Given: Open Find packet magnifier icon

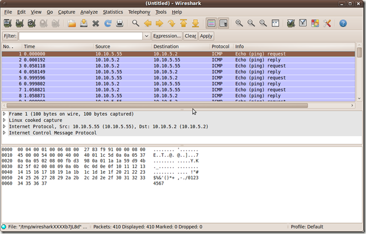Looking at the screenshot, I should 135,23.
